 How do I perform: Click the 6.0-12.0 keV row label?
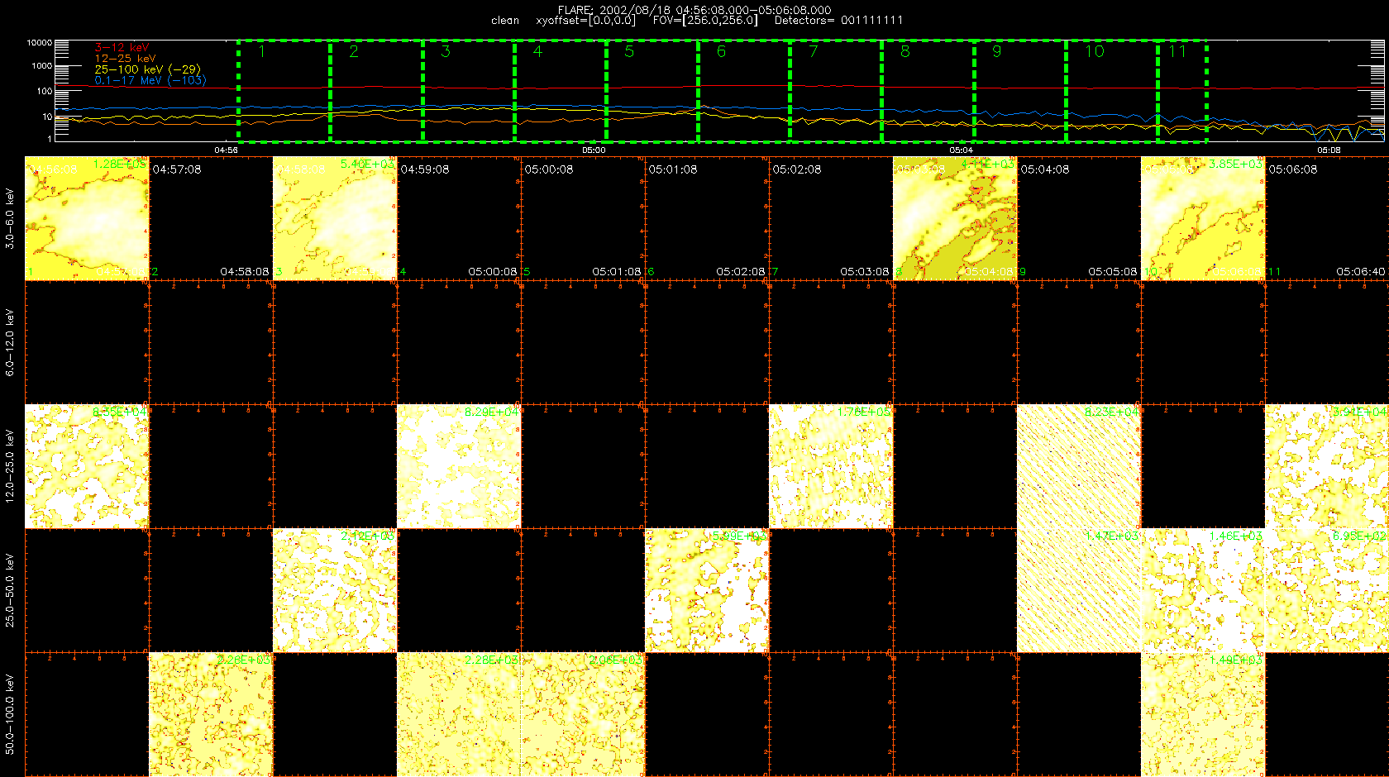pos(10,342)
